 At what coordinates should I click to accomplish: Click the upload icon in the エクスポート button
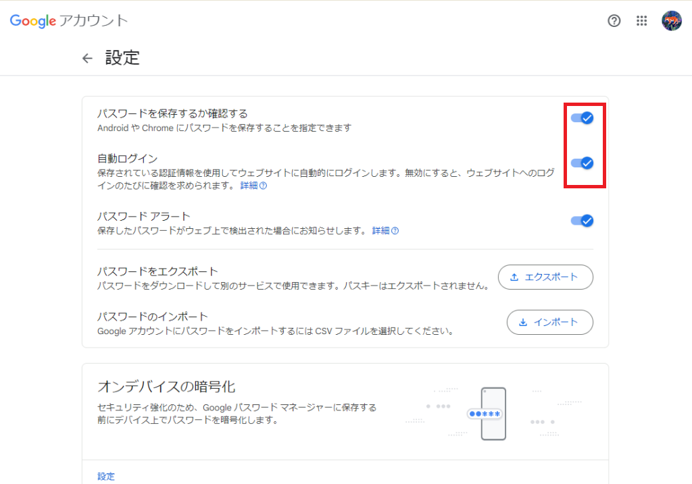514,277
